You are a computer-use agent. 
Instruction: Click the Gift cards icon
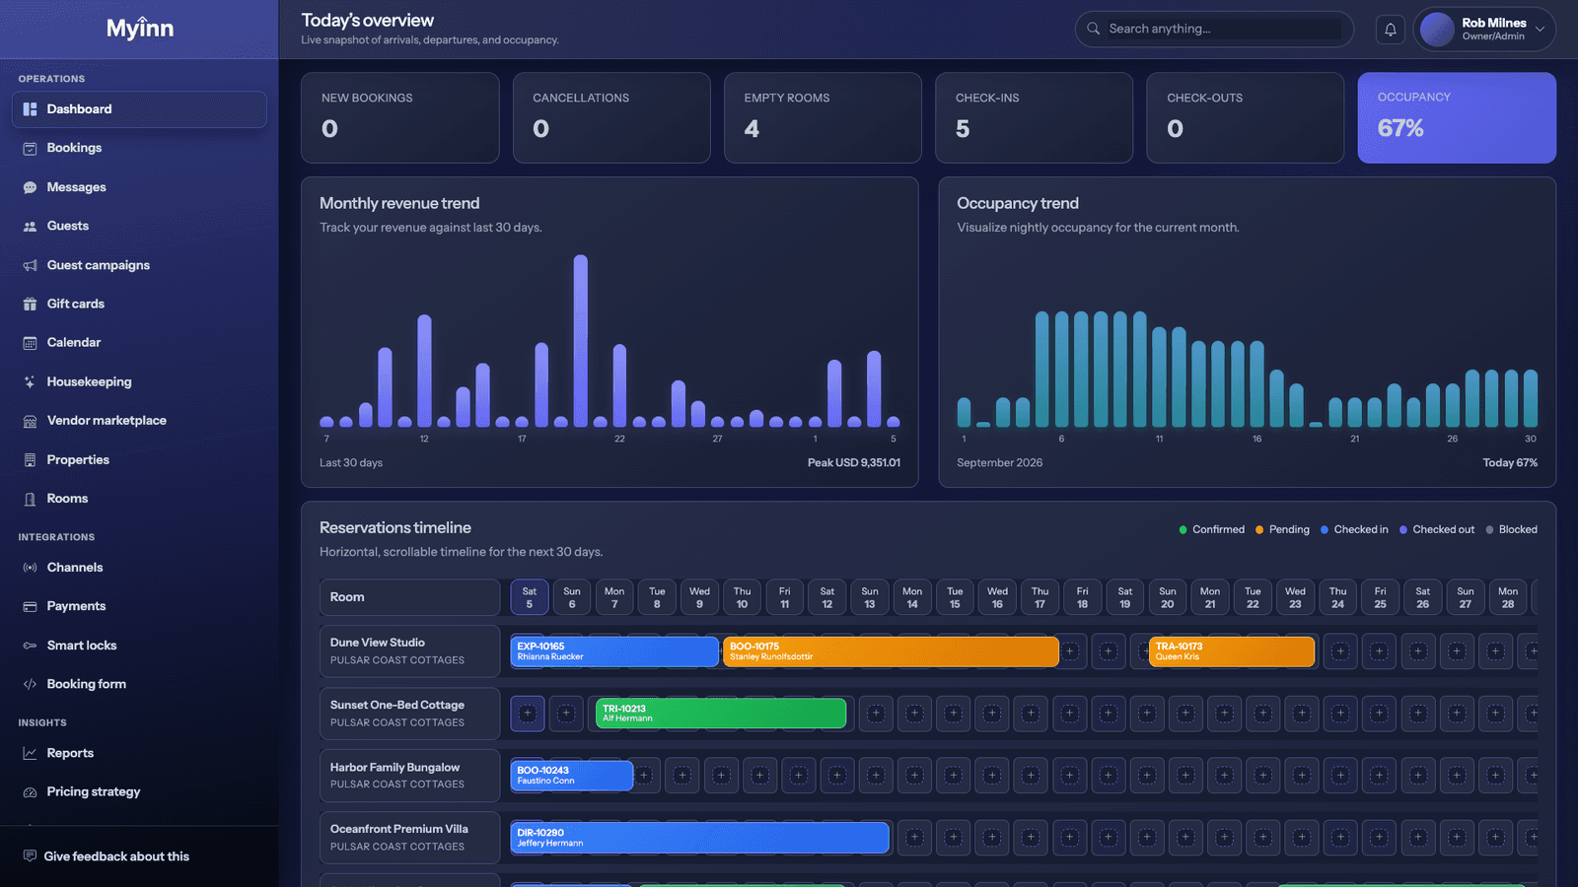[30, 304]
